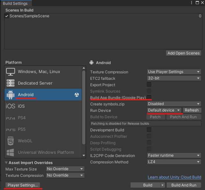The height and width of the screenshot is (190, 205).
Task: Toggle the Deep Profiling checkbox
Action: click(149, 143)
